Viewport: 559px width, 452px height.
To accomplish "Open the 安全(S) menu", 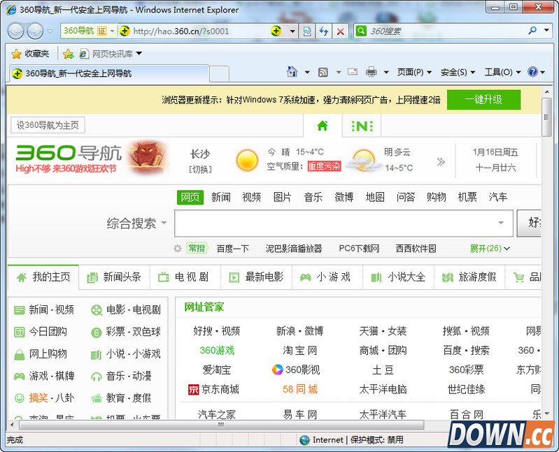I will click(x=458, y=72).
